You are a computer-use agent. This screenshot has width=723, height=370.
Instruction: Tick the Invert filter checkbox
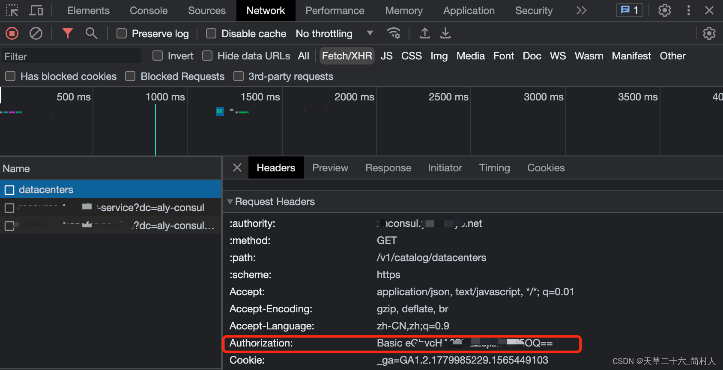click(x=158, y=56)
